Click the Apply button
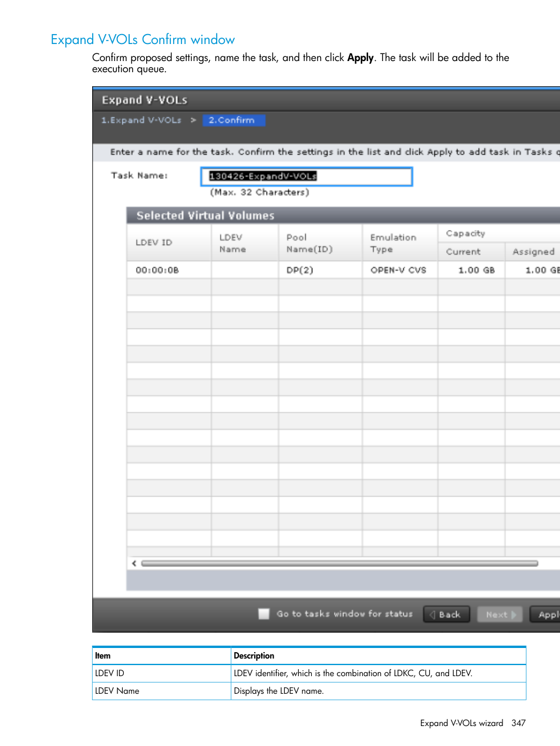The image size is (560, 746). click(546, 615)
